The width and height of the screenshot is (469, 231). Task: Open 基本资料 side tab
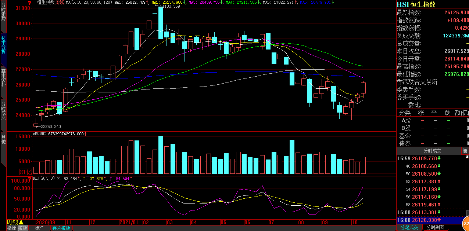(x=3, y=77)
